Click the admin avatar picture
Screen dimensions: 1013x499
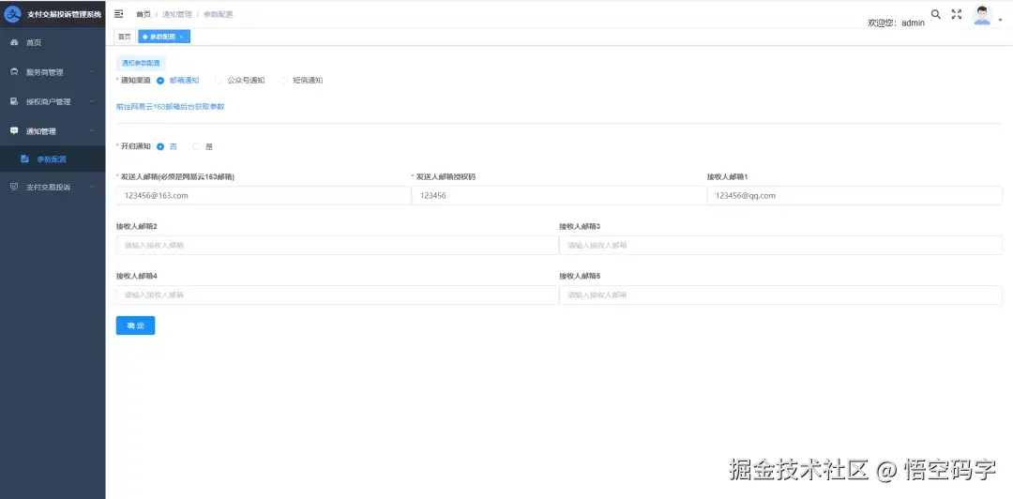982,16
